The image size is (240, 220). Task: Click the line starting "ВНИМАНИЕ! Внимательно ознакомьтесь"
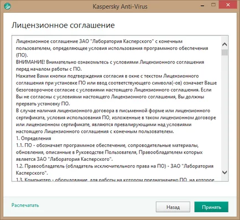click(x=110, y=62)
